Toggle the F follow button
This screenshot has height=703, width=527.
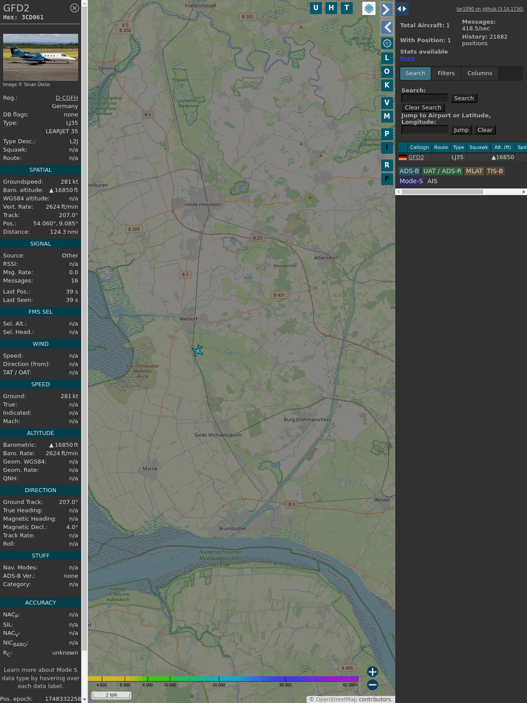coord(387,179)
